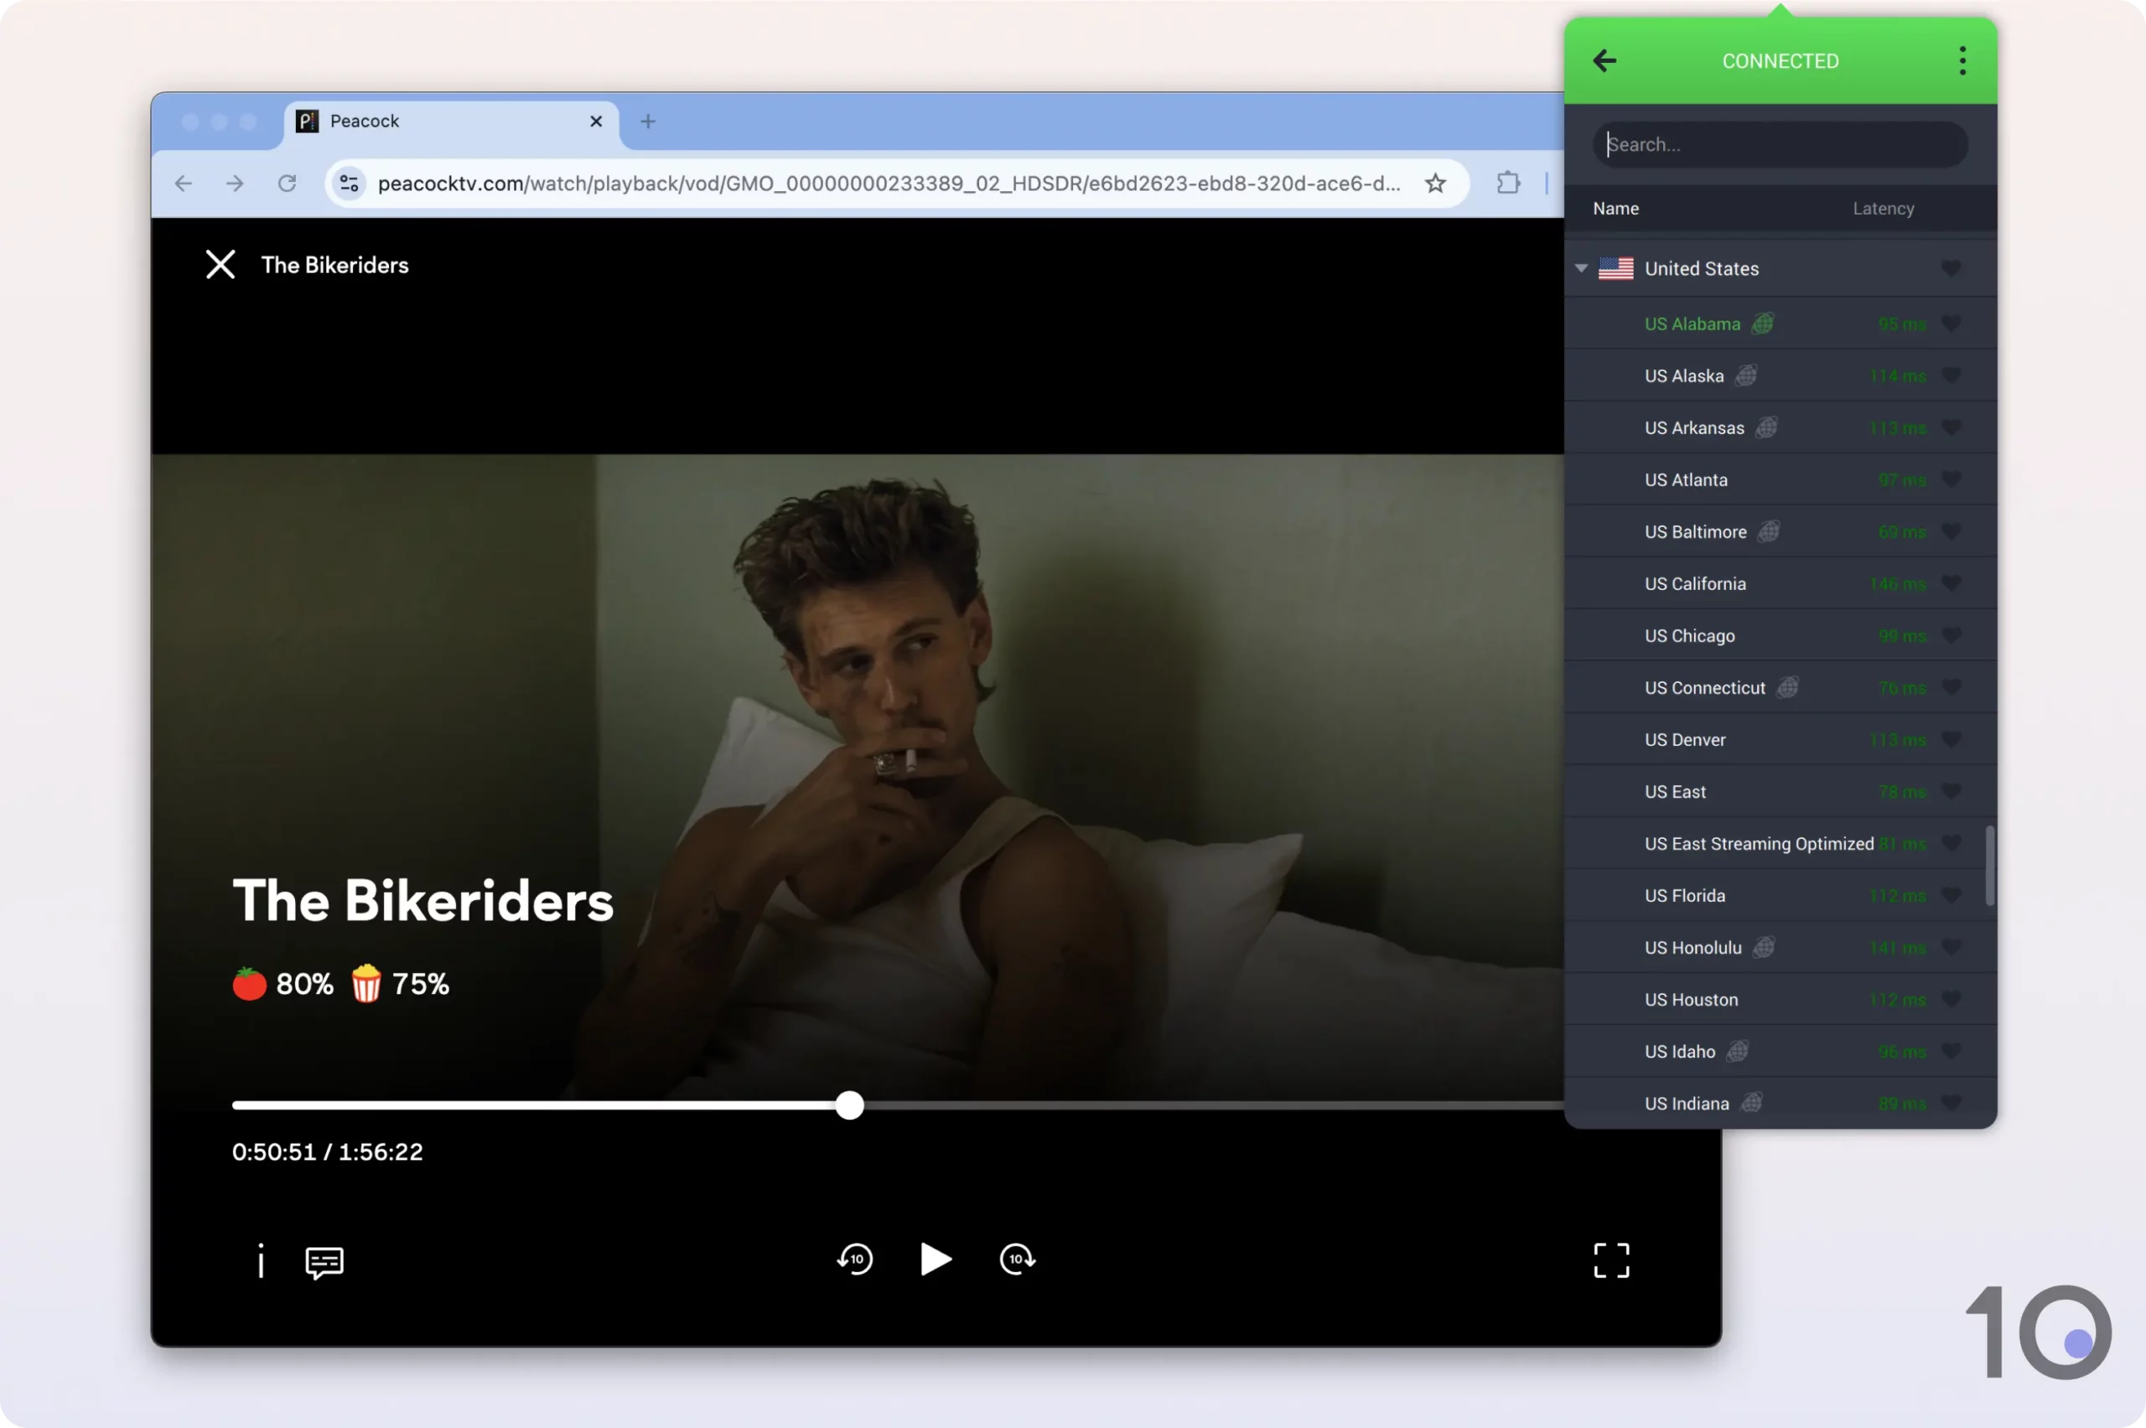Skip forward 10 seconds in the video
This screenshot has height=1428, width=2146.
[1017, 1260]
